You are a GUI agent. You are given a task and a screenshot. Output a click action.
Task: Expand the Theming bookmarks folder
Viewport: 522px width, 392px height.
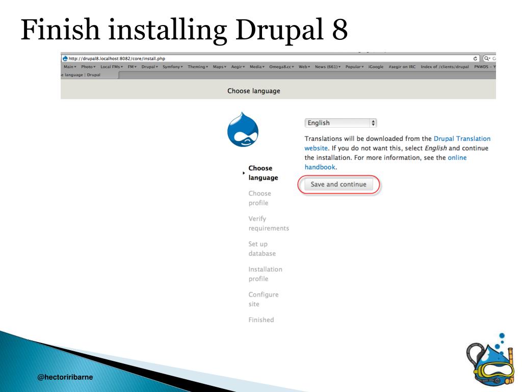tap(198, 67)
